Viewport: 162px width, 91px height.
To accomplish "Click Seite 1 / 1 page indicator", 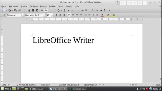I will (6, 85).
